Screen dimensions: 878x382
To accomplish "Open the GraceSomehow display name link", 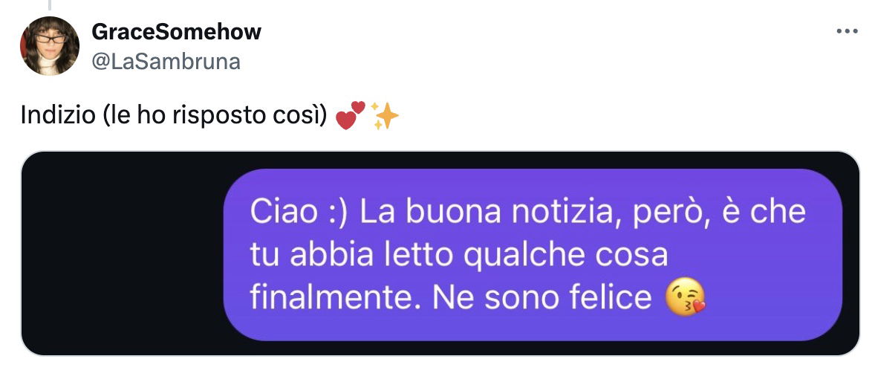I will tap(176, 32).
